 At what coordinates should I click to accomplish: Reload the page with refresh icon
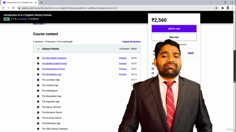13,8
